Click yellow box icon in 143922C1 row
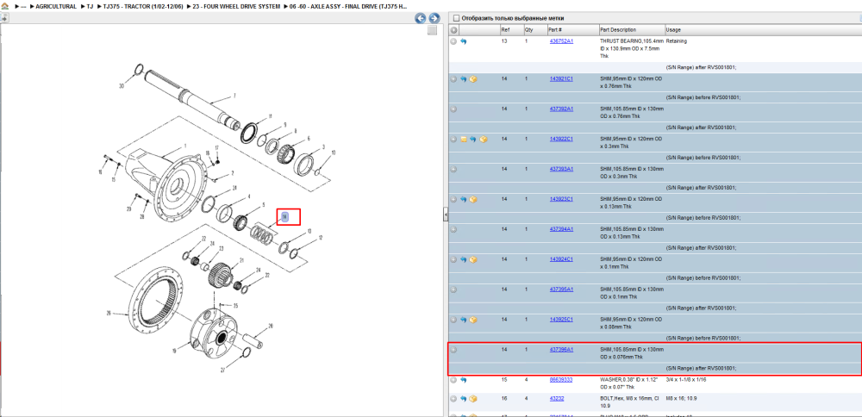This screenshot has width=862, height=417. pos(484,140)
